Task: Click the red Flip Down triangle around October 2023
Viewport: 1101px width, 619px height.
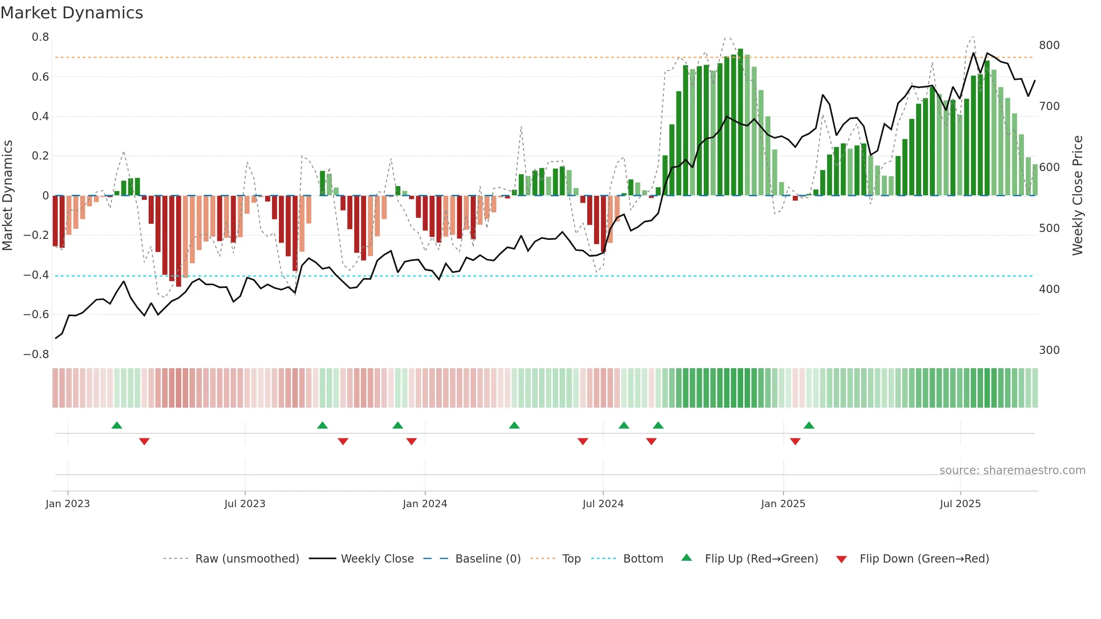Action: (343, 442)
